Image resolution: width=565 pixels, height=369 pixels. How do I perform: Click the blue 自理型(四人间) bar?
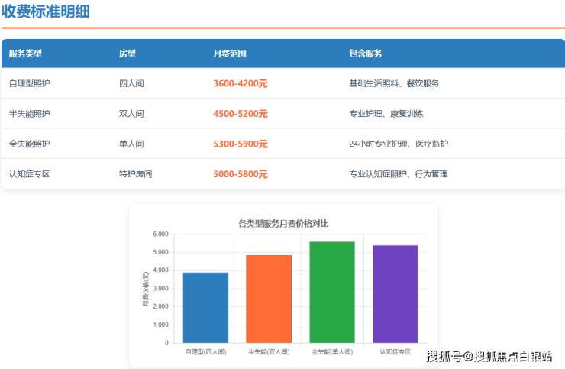click(x=205, y=308)
